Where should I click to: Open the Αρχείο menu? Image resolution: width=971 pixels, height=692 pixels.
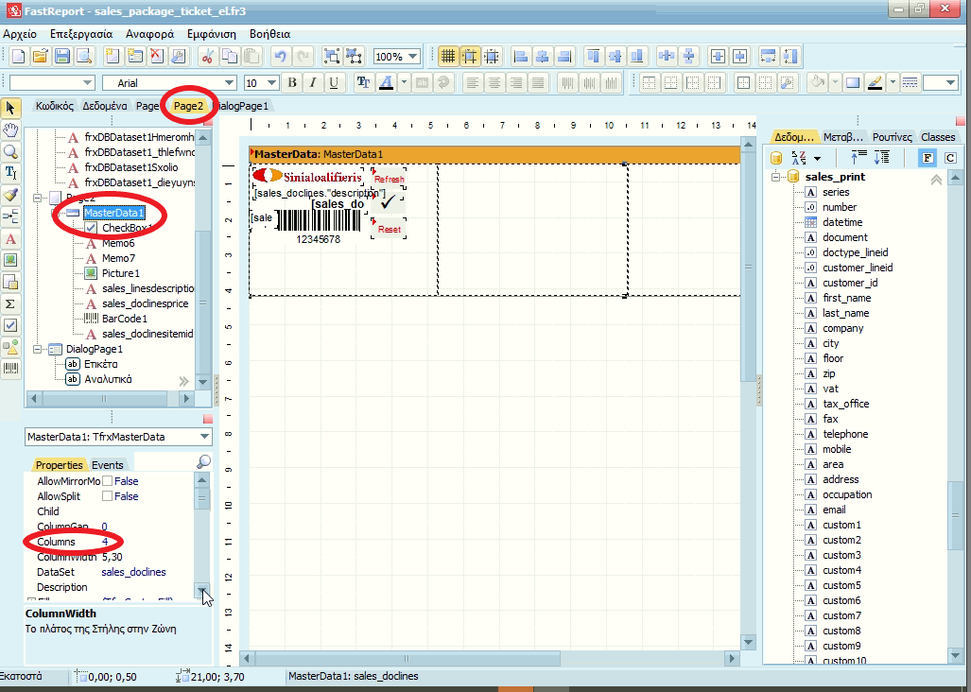tap(20, 34)
